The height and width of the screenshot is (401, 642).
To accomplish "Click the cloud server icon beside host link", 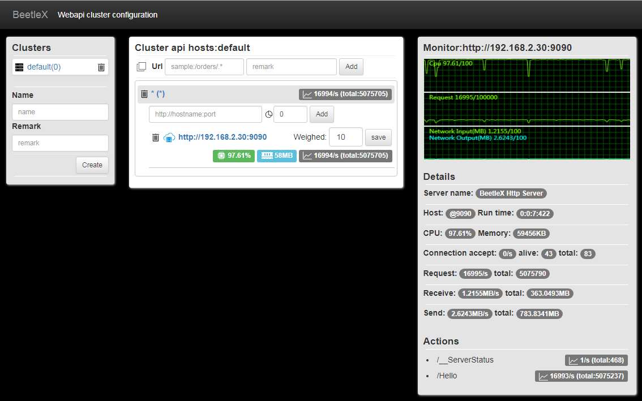I will click(169, 137).
